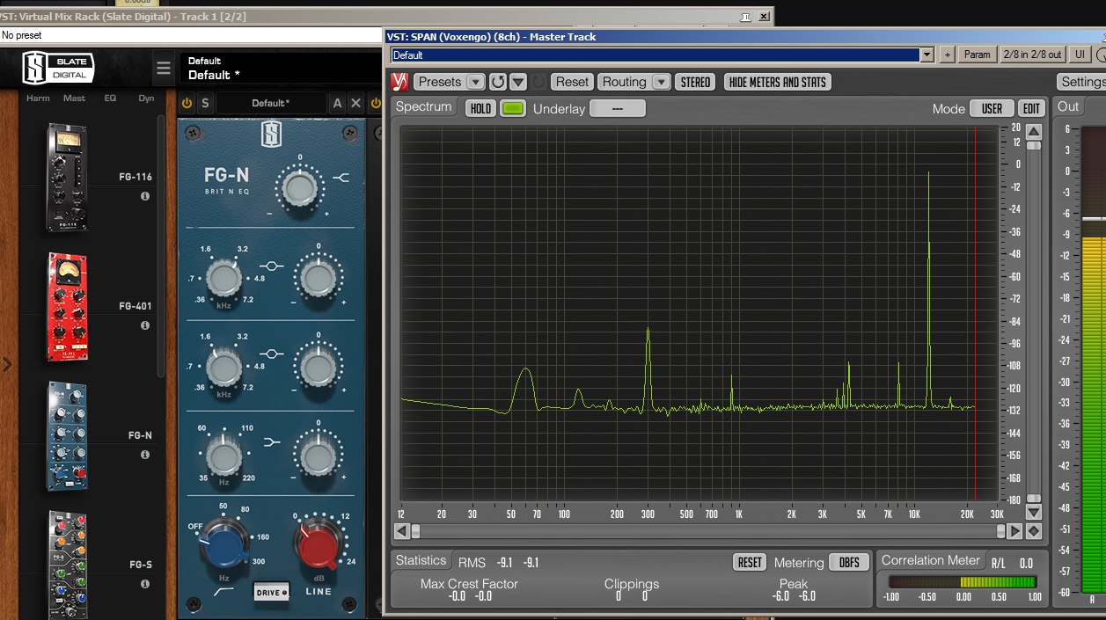Show info for the FG-S module
This screenshot has width=1106, height=620.
click(145, 584)
